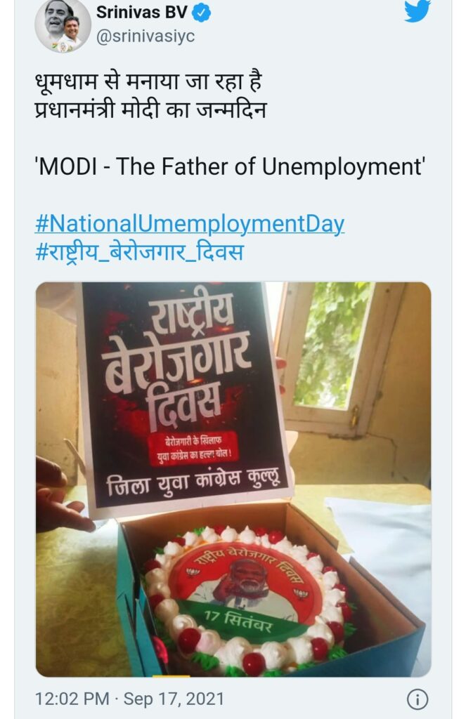466x719 pixels.
Task: Click the tweet line प्रधानमंत्री मोदी का जन्मदिन
Action: (x=150, y=110)
